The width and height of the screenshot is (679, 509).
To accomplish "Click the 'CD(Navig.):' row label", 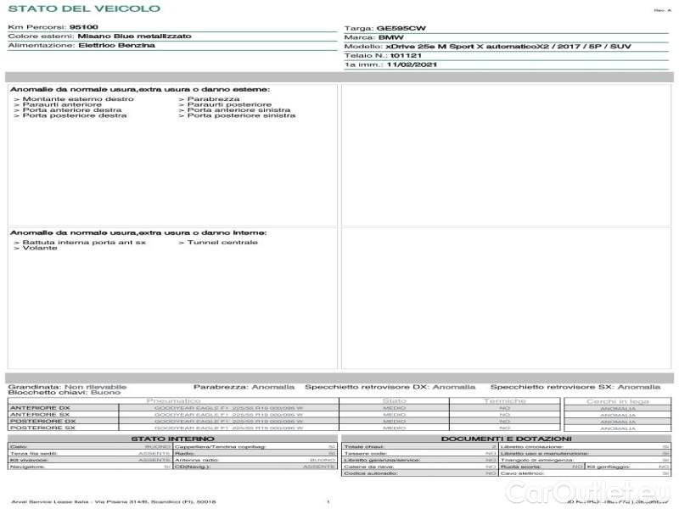I will pyautogui.click(x=193, y=467).
